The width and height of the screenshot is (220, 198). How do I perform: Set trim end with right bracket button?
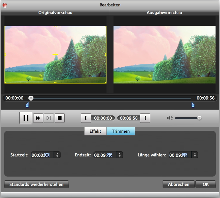click(x=145, y=118)
